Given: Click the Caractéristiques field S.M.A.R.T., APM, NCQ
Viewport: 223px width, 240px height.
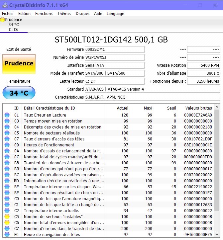Looking at the screenshot, I should point(152,97).
